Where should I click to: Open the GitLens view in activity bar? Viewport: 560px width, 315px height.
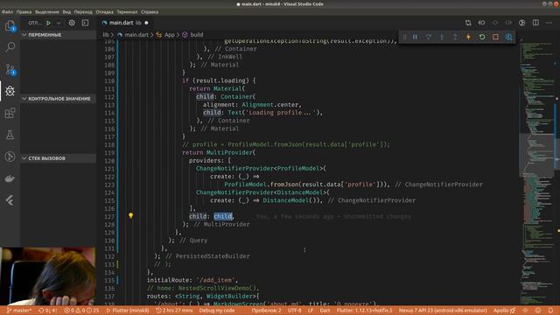pyautogui.click(x=10, y=157)
